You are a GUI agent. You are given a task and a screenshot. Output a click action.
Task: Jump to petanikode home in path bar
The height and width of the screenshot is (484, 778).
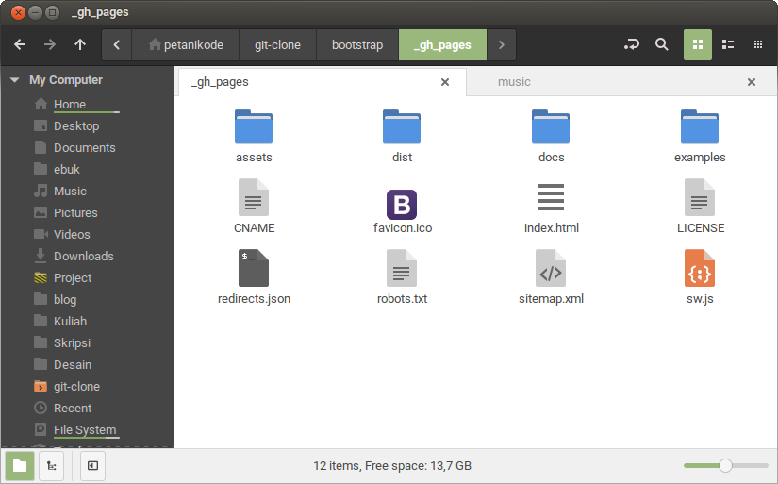coord(186,44)
